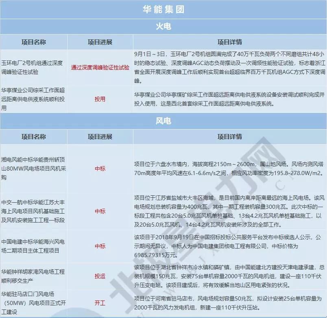Click 中标 status for 中交一航 row
This screenshot has height=318, width=327.
coord(100,211)
